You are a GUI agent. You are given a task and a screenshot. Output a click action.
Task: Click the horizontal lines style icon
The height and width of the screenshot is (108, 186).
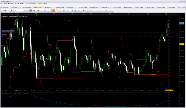pos(83,10)
